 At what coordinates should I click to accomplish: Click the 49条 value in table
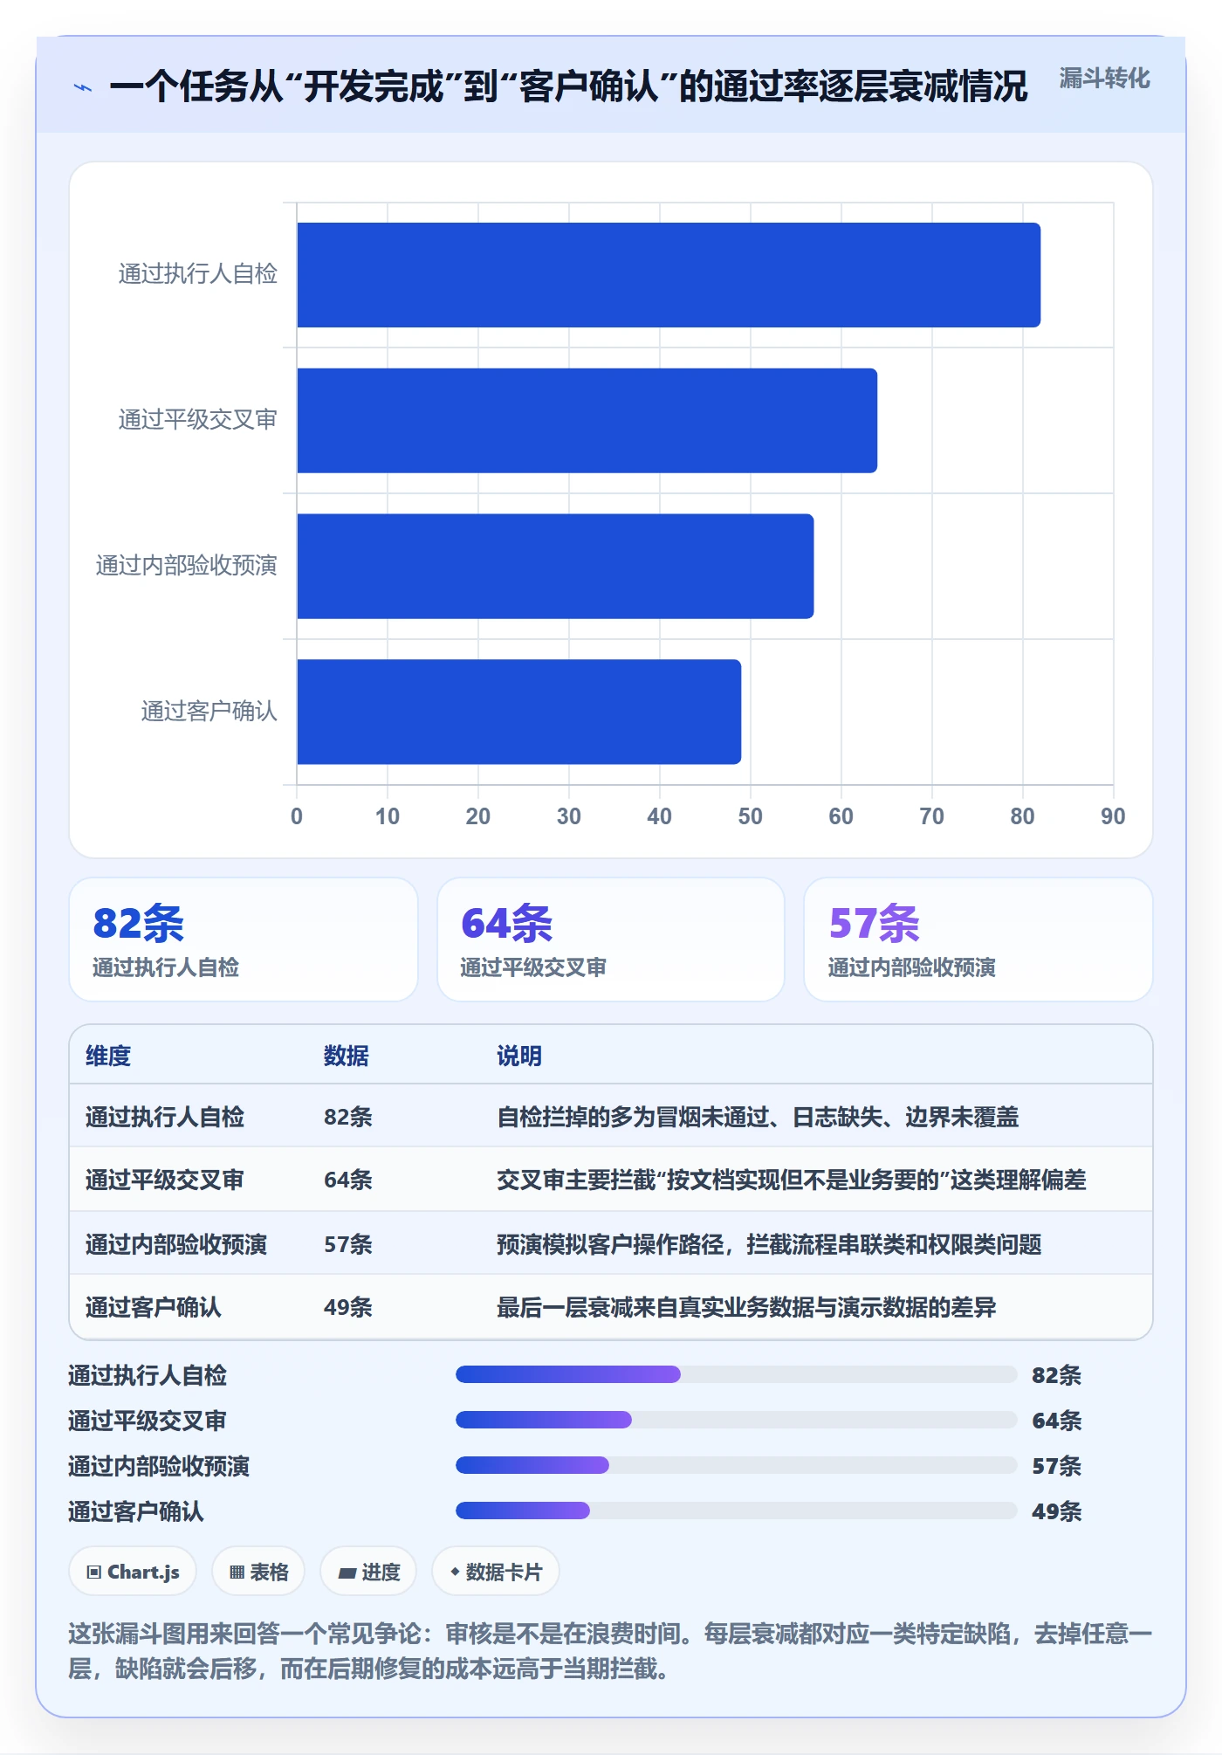348,1307
